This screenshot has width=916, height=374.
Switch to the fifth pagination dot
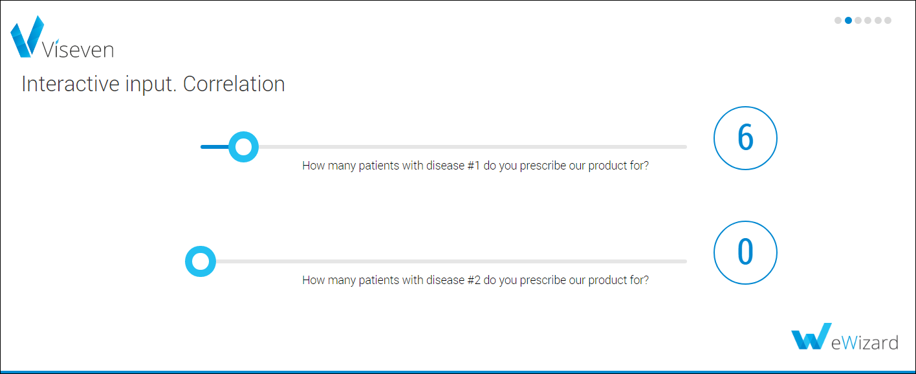(x=878, y=21)
